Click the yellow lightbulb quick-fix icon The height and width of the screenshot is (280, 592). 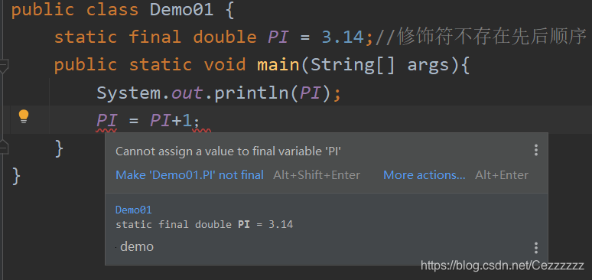pyautogui.click(x=24, y=116)
